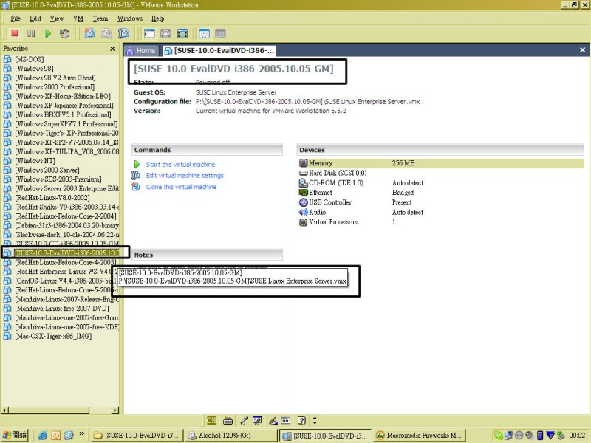Image resolution: width=591 pixels, height=443 pixels.
Task: Click the Windows Start button
Action: tap(15, 435)
